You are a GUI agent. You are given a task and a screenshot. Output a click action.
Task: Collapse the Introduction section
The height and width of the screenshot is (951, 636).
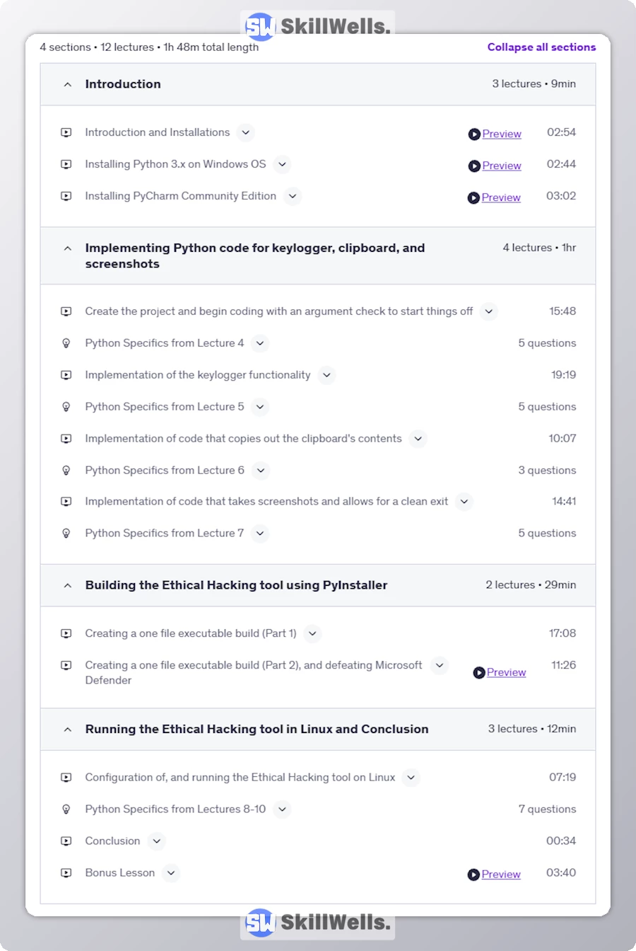67,83
